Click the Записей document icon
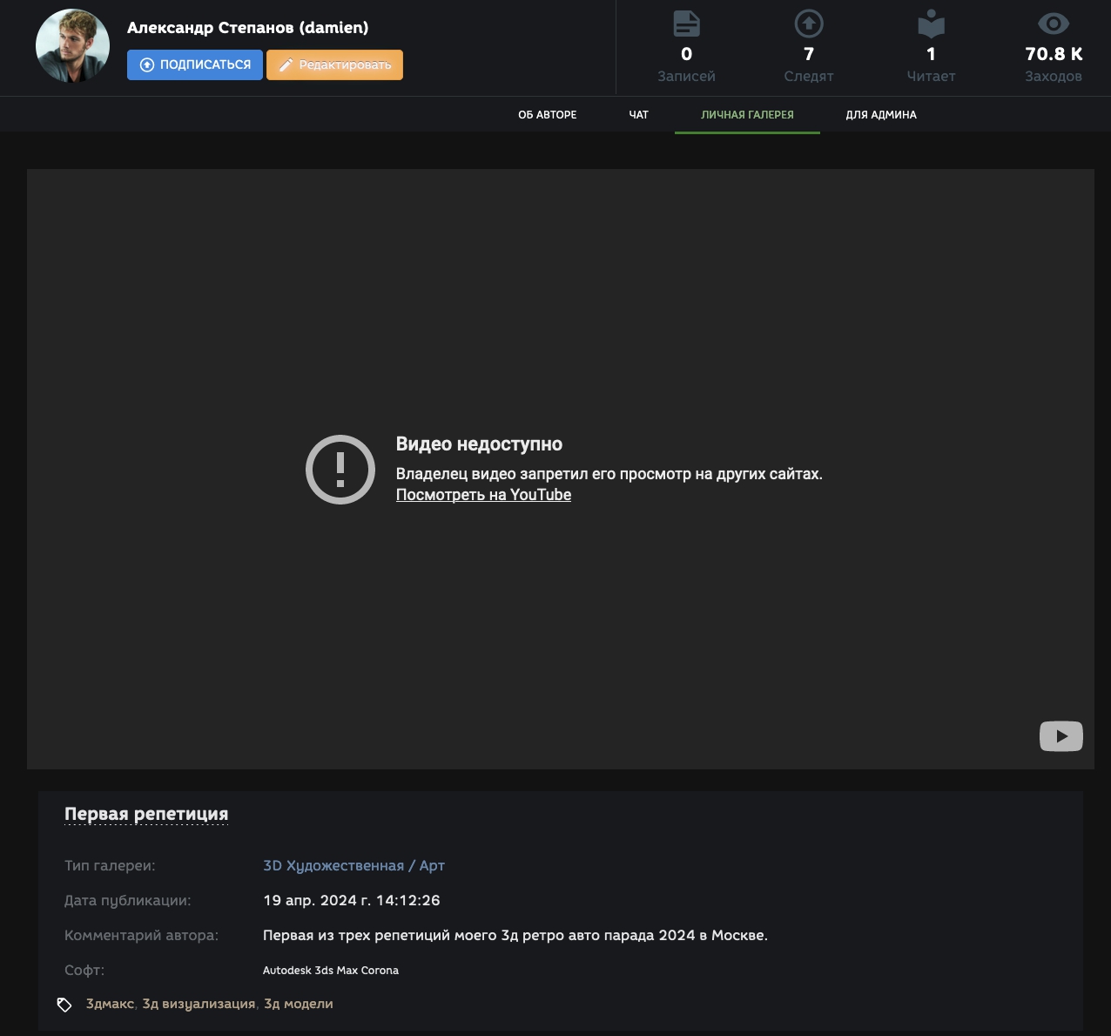1111x1036 pixels. pos(686,24)
